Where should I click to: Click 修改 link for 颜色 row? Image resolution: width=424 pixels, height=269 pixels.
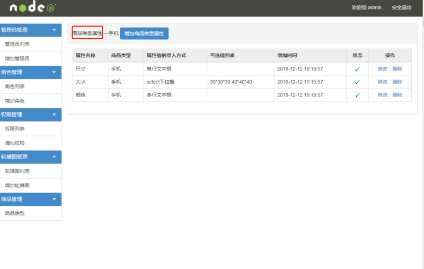tap(382, 95)
